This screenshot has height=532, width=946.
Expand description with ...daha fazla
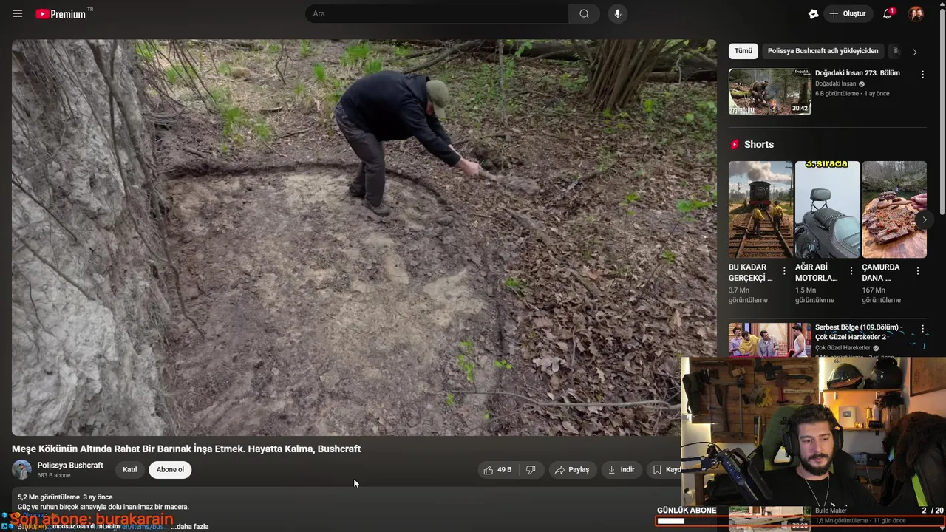[x=189, y=527]
